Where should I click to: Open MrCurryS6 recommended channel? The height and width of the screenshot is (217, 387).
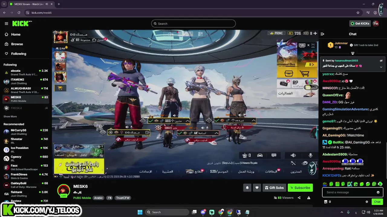[x=26, y=132]
